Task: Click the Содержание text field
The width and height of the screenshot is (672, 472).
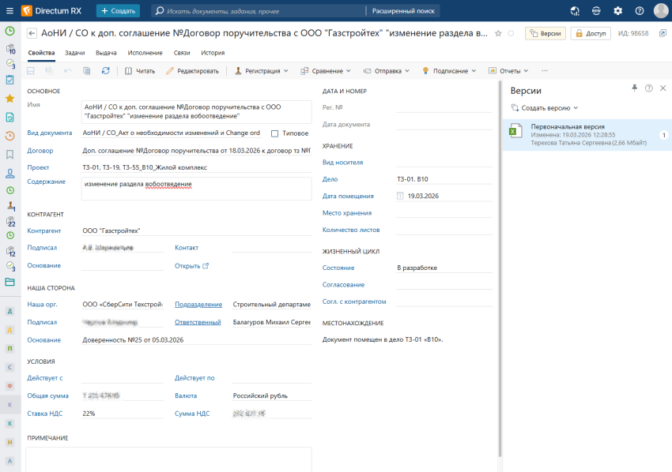Action: [196, 189]
